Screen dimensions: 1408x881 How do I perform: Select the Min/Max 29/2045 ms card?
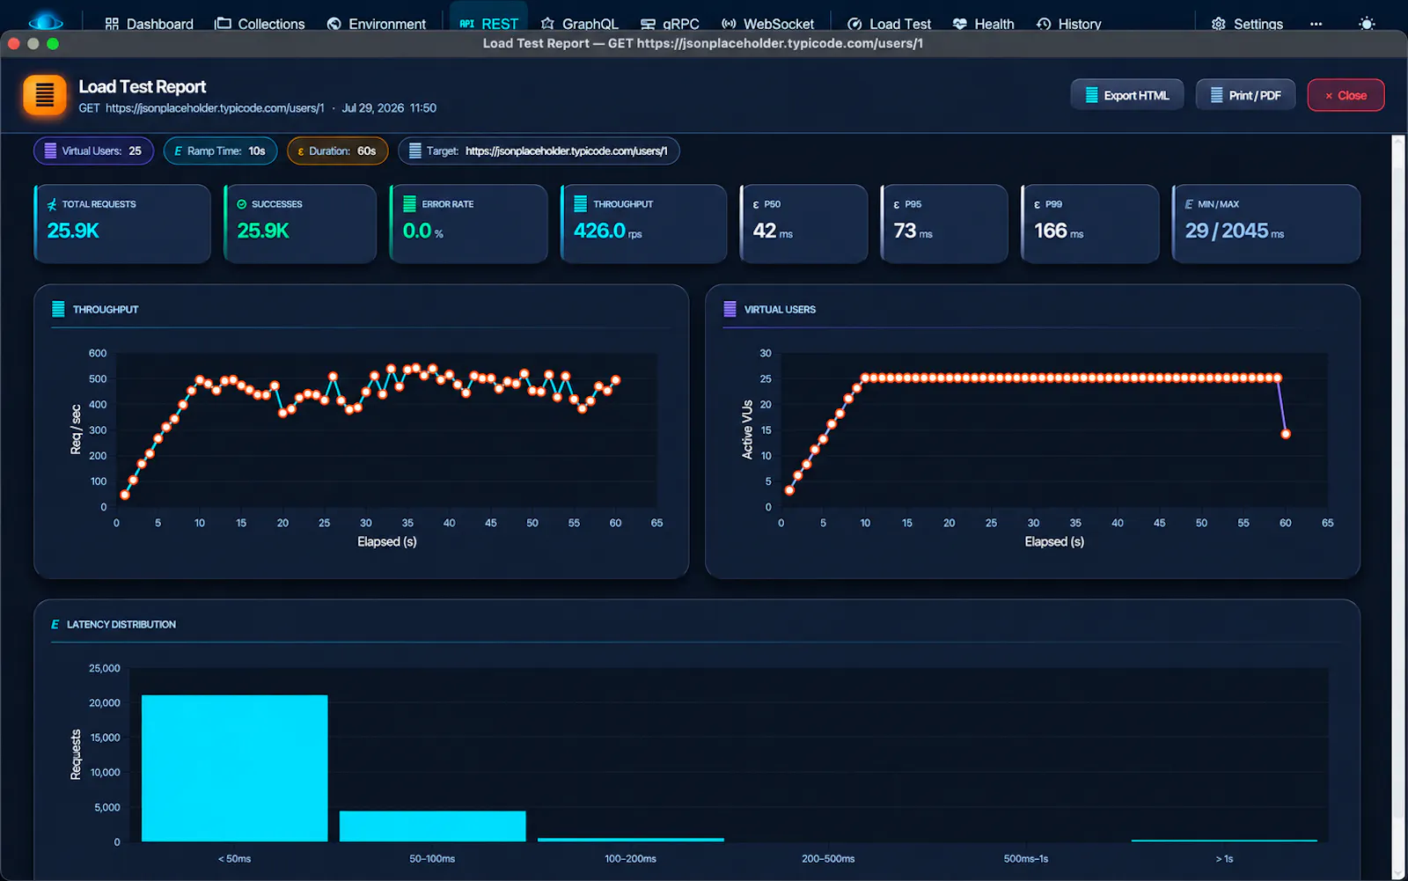coord(1266,224)
